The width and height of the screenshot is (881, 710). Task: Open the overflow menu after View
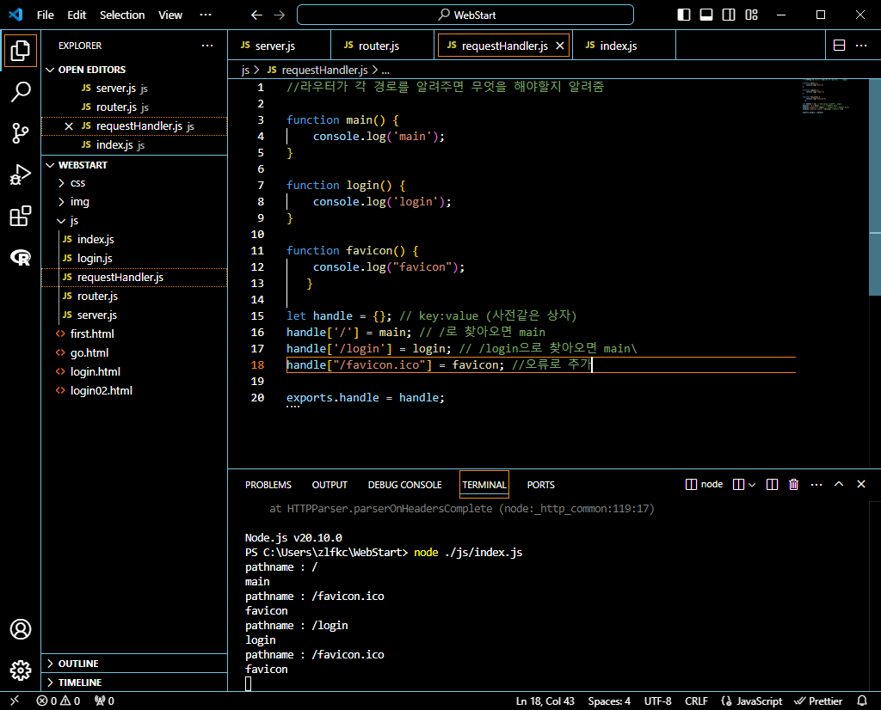pos(206,15)
